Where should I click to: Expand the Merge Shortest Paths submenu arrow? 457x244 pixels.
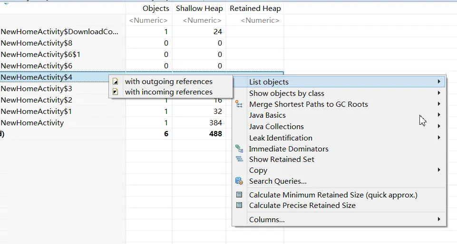439,104
